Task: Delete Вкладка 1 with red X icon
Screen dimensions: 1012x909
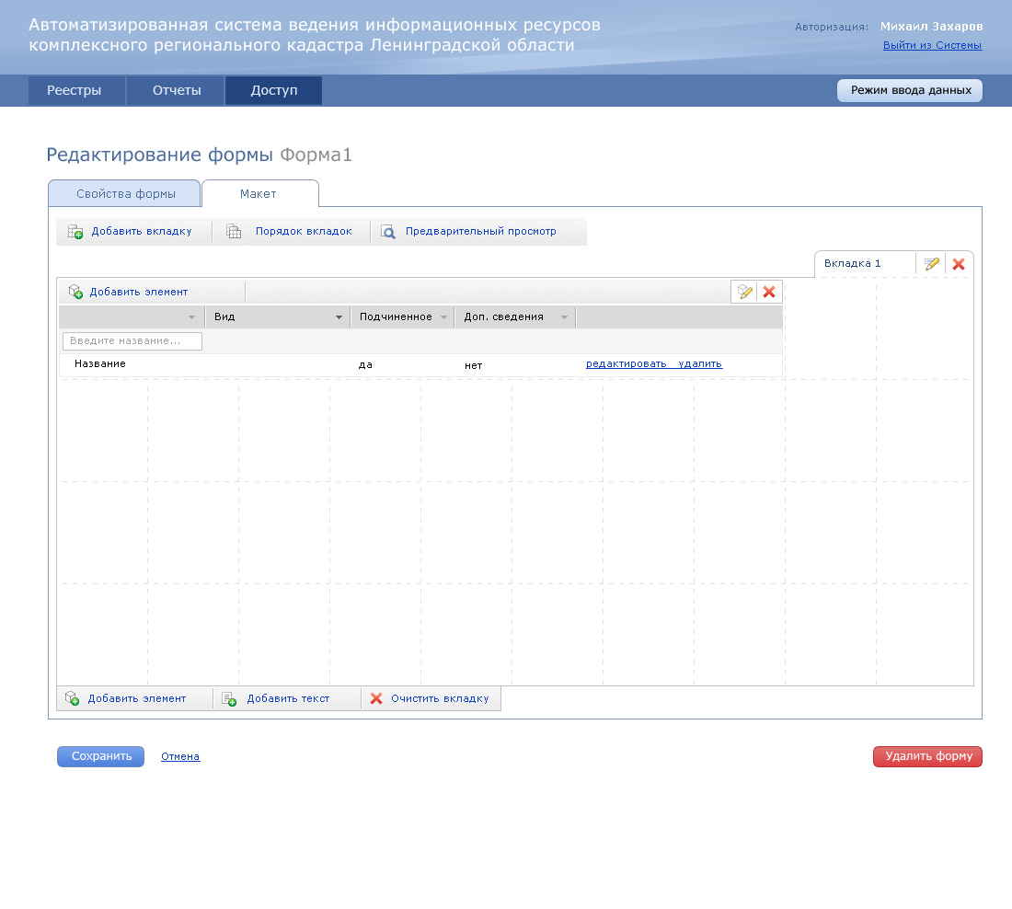Action: [x=959, y=264]
